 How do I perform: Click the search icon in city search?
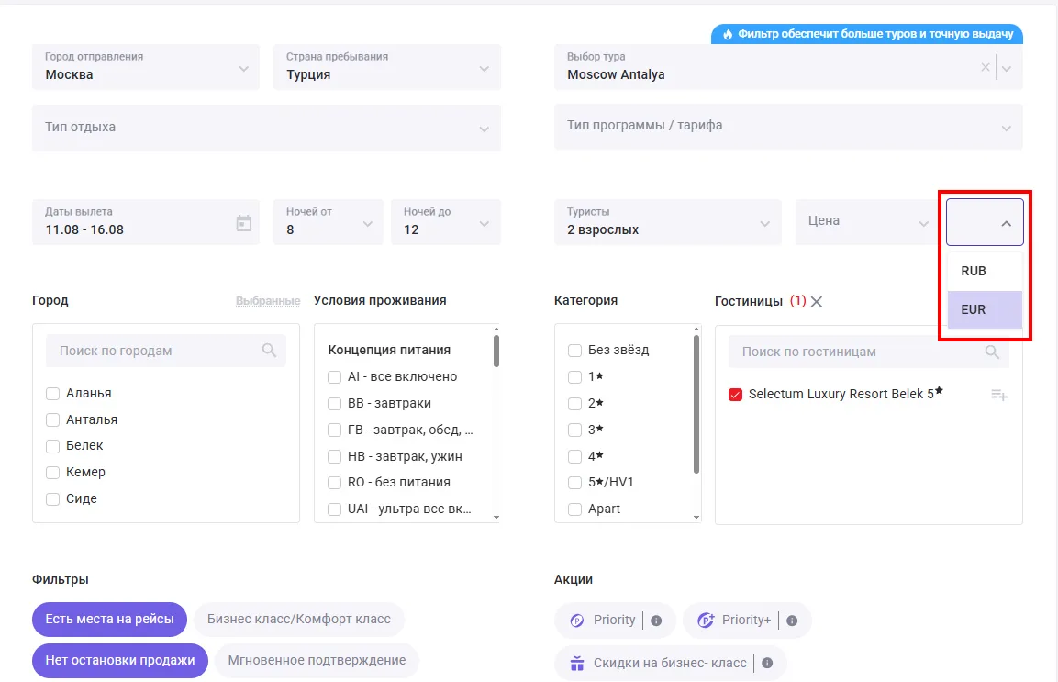point(269,351)
